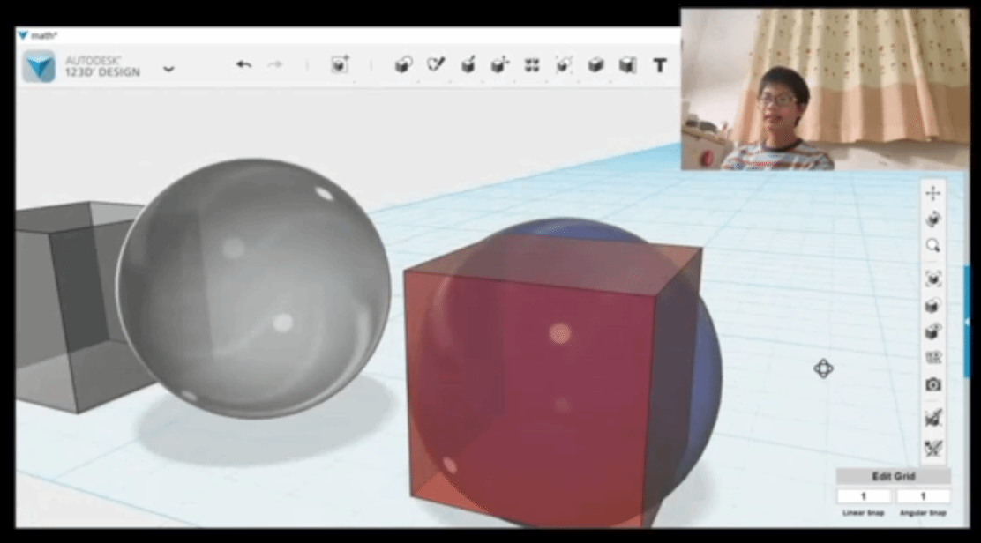This screenshot has height=543, width=981.
Task: Click the Angular Snap value field
Action: pyautogui.click(x=923, y=496)
